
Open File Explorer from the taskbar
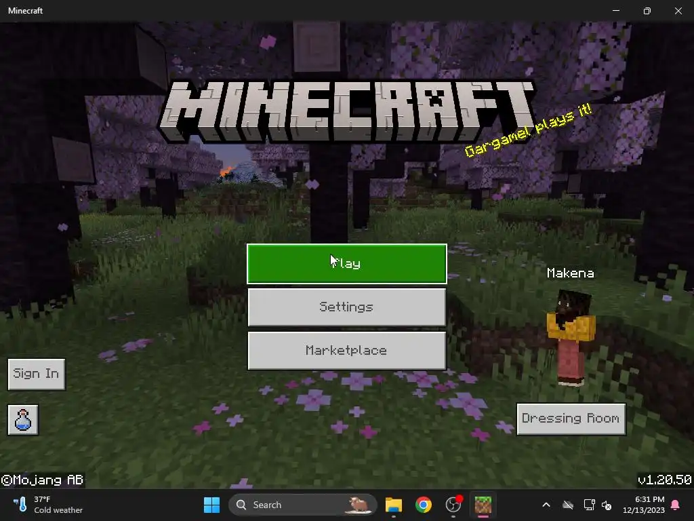click(x=394, y=505)
